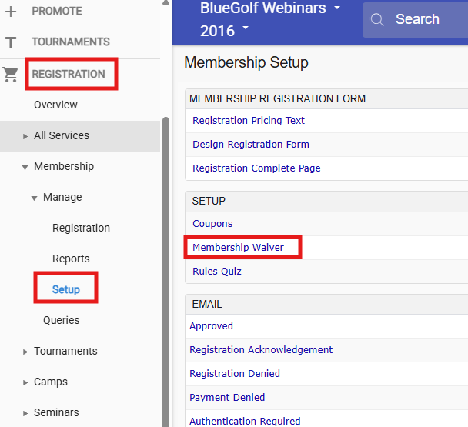Go to Registration Overview
Viewport: 468px width, 427px height.
tap(55, 105)
